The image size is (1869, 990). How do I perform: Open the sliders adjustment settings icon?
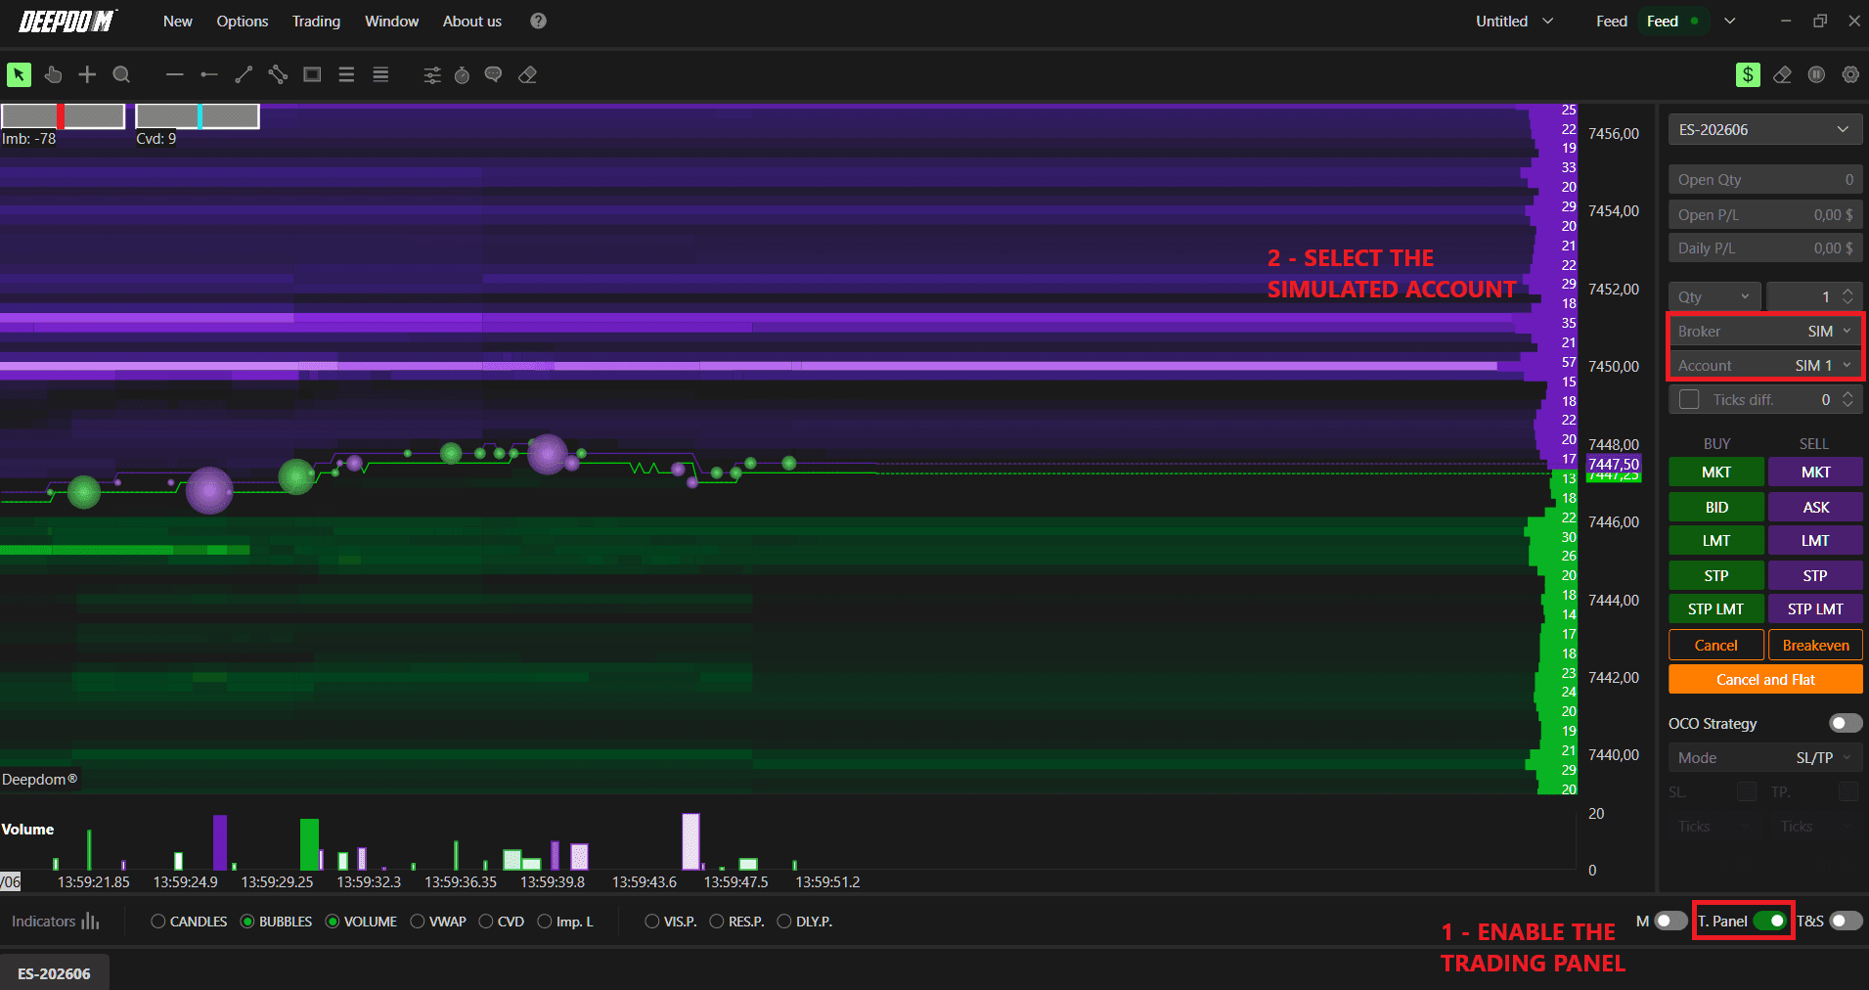(x=432, y=75)
